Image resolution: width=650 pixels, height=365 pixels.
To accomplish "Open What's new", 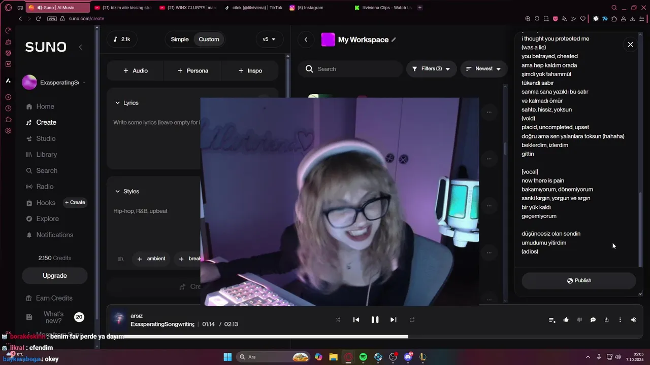I will point(55,317).
